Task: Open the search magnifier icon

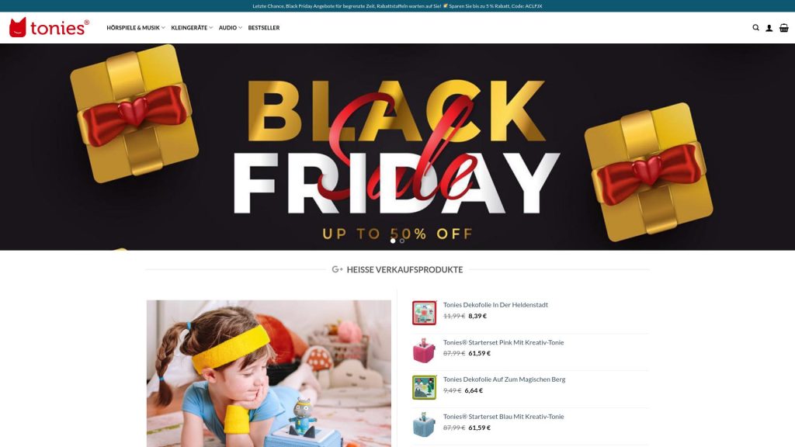Action: click(x=755, y=28)
